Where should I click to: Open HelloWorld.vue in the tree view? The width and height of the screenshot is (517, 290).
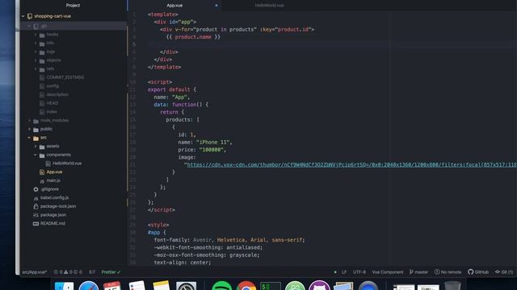[x=67, y=164]
